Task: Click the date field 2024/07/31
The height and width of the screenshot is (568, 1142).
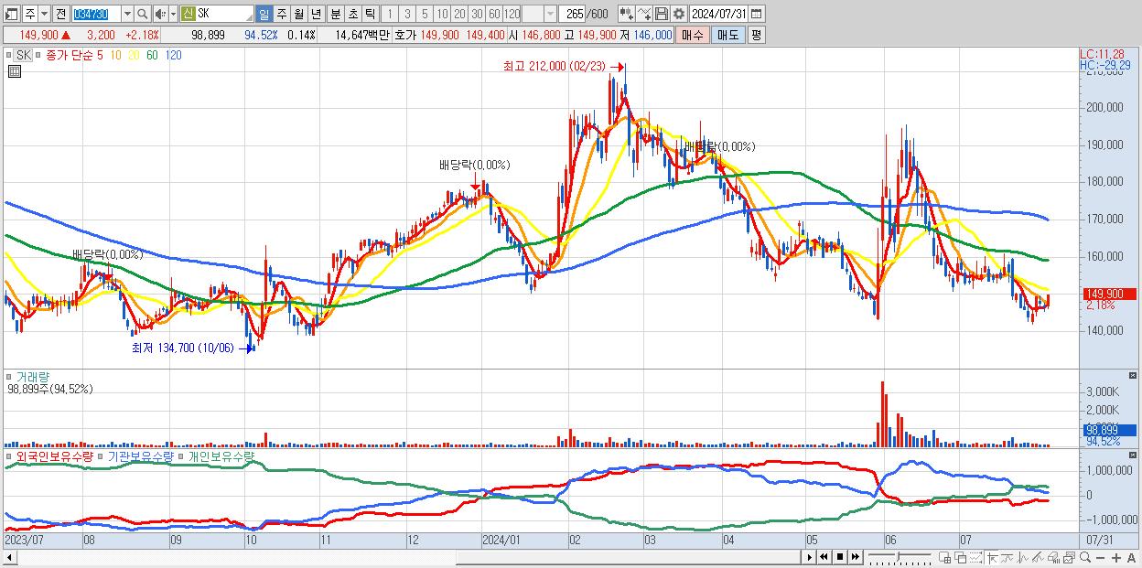Action: 718,14
